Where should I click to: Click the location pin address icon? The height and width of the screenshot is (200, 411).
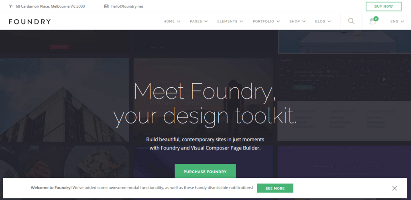click(x=11, y=6)
